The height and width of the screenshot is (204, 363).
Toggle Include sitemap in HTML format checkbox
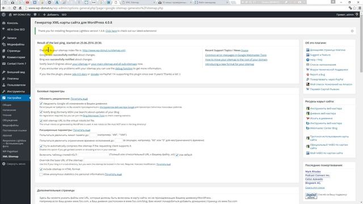coord(41,169)
